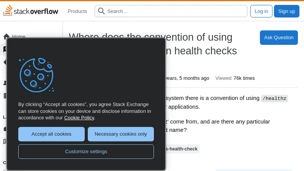Image resolution: width=304 pixels, height=171 pixels.
Task: Click the "Viewed 76k times" stat
Action: [x=235, y=78]
